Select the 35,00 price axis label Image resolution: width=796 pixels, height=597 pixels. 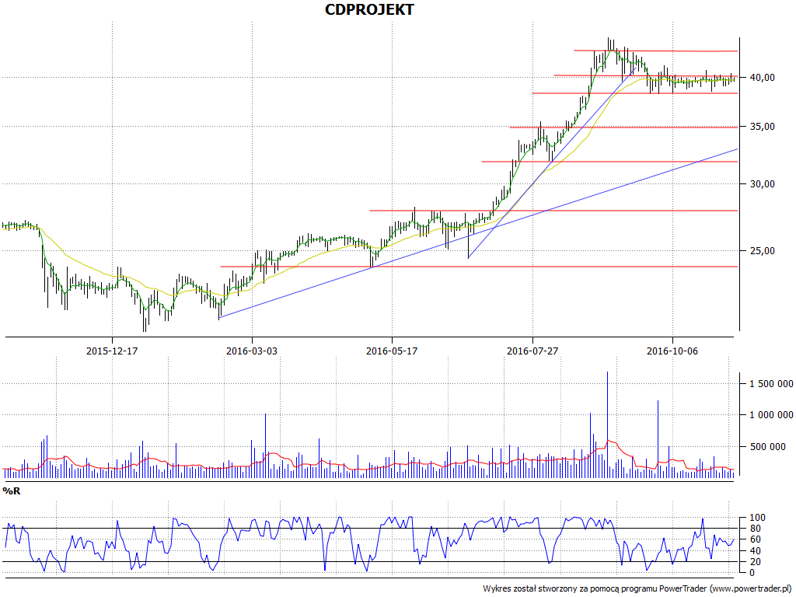(763, 127)
